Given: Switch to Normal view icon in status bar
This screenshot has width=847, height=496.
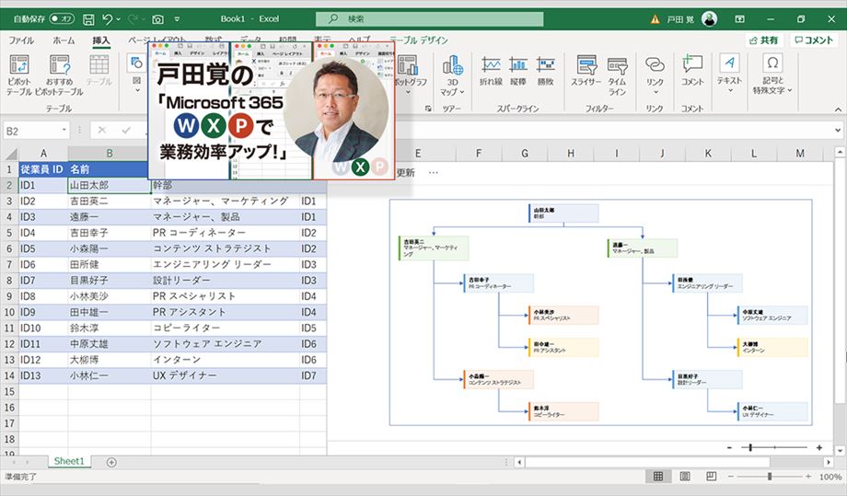Looking at the screenshot, I should [x=658, y=477].
